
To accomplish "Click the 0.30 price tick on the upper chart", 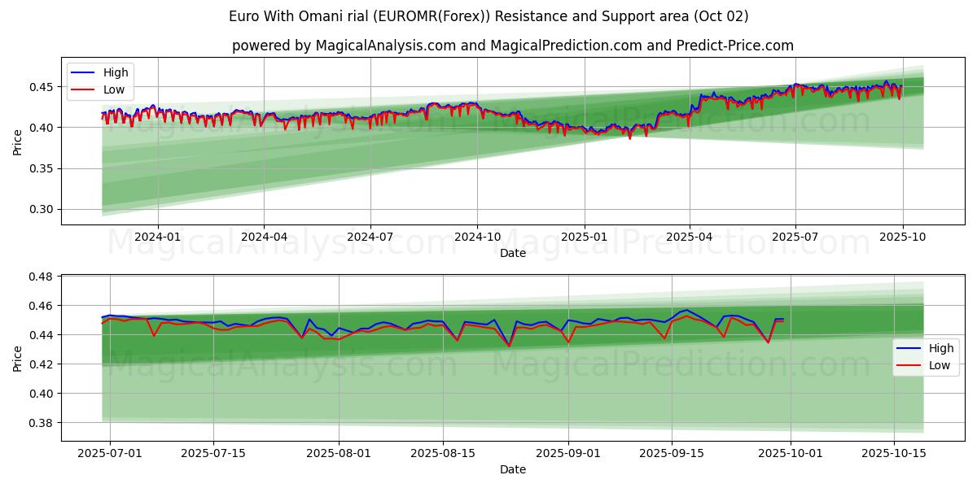I will click(42, 210).
